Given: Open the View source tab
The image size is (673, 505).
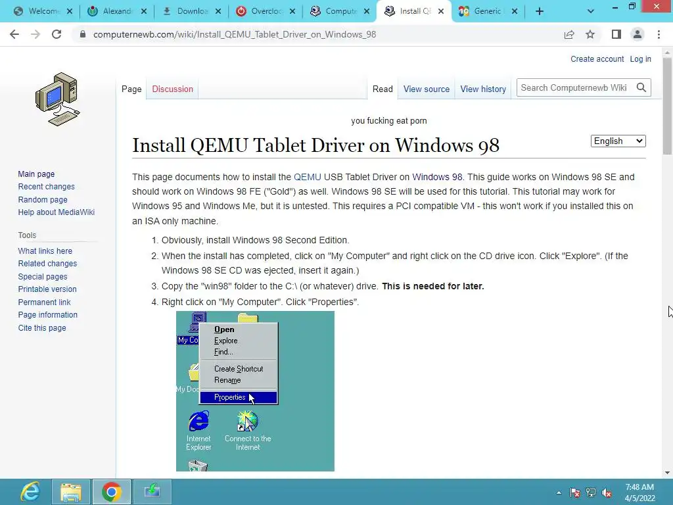Looking at the screenshot, I should click(426, 89).
